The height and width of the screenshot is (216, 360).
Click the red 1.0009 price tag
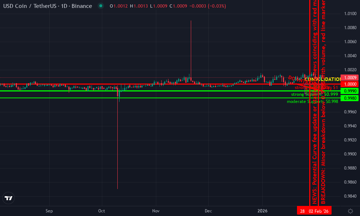coord(350,77)
